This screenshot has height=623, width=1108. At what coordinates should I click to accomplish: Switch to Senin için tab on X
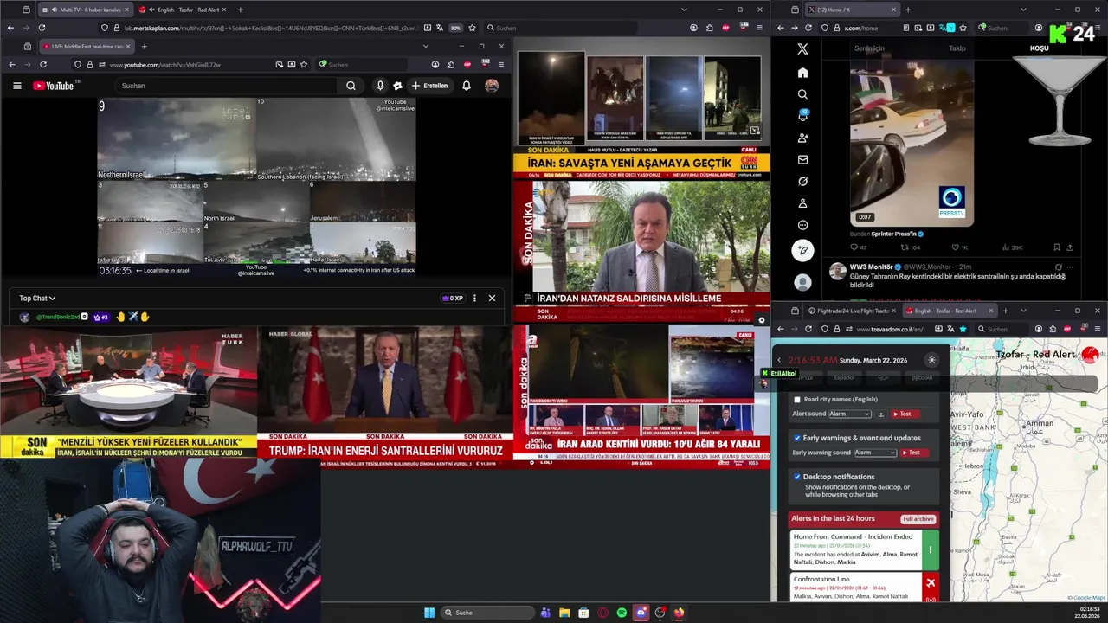[869, 48]
